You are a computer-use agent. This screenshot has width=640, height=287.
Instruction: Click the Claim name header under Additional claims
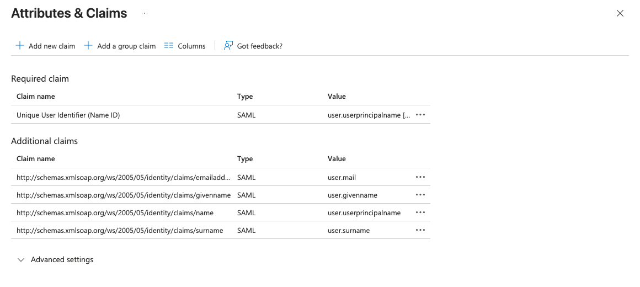35,159
